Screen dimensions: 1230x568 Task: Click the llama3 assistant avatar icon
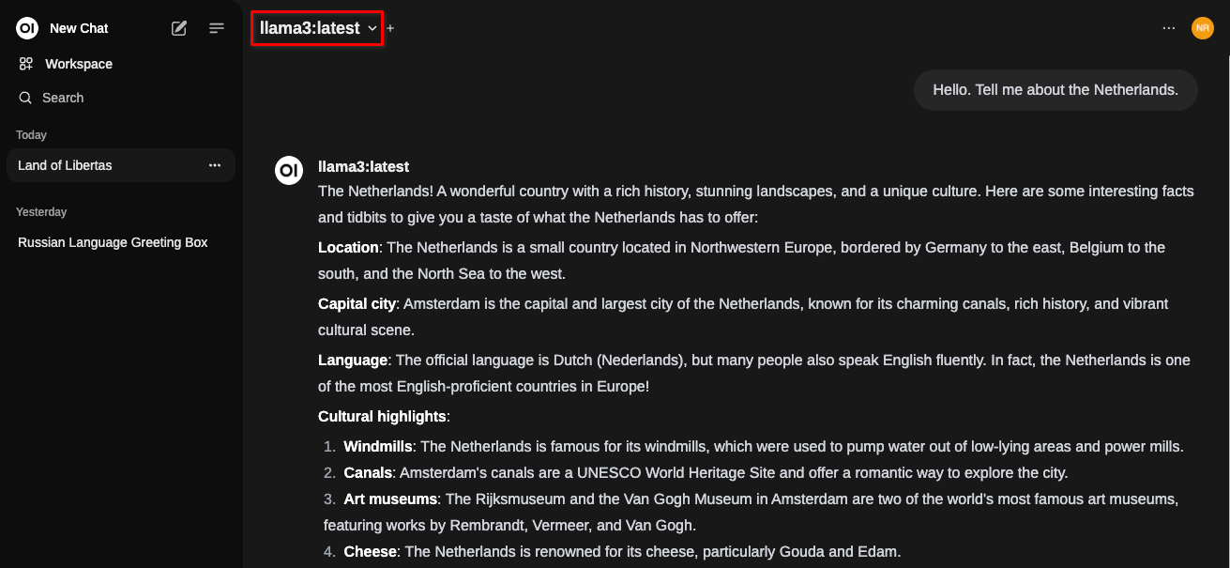289,170
